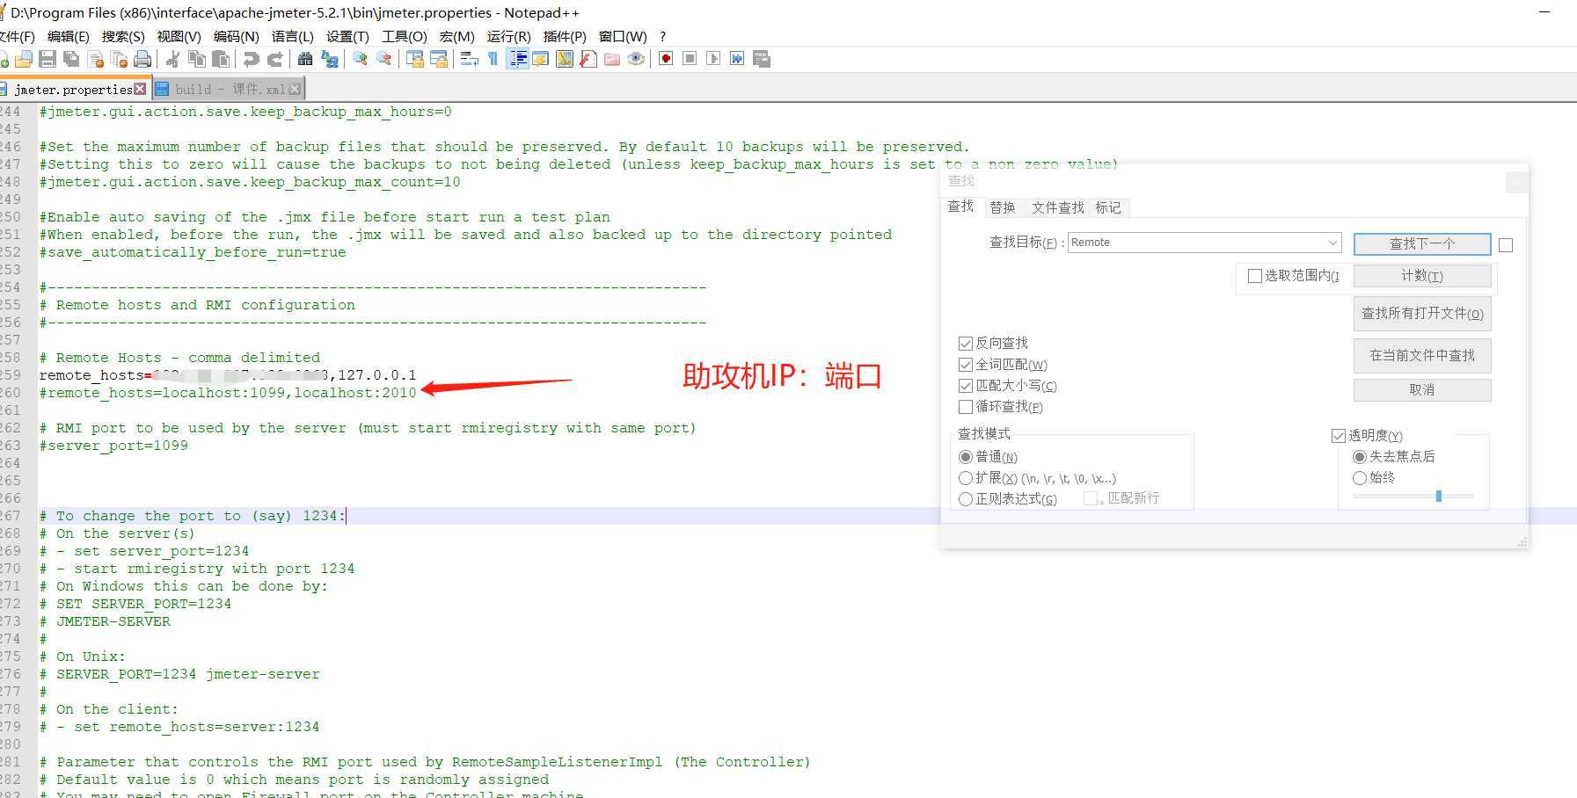The image size is (1577, 798).
Task: Paste with the clipboard toolbar icon
Action: (x=220, y=59)
